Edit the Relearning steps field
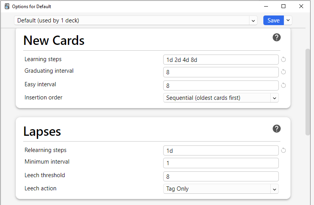The width and height of the screenshot is (314, 205). (x=221, y=150)
